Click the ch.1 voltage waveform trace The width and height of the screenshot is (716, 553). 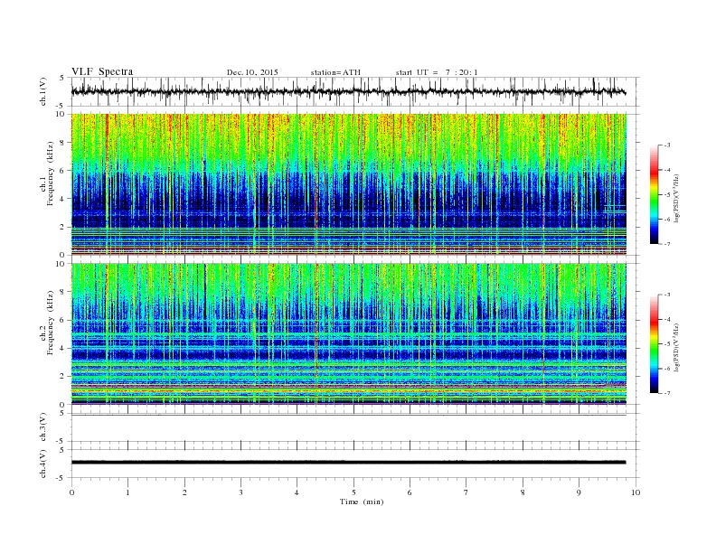click(x=348, y=91)
